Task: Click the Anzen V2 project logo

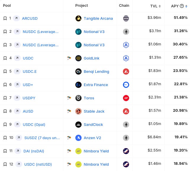Action: (78, 138)
